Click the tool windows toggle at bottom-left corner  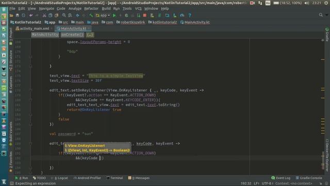[12, 183]
